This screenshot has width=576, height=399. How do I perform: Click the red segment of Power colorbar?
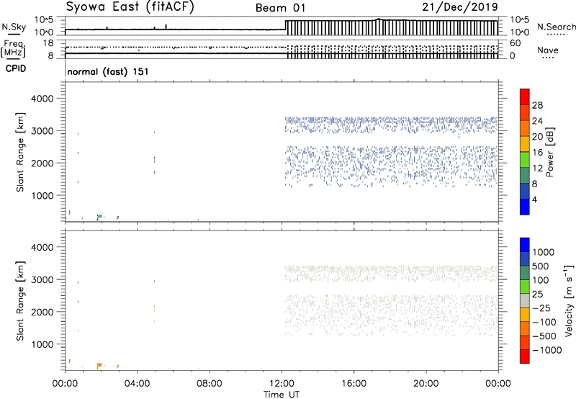(525, 97)
